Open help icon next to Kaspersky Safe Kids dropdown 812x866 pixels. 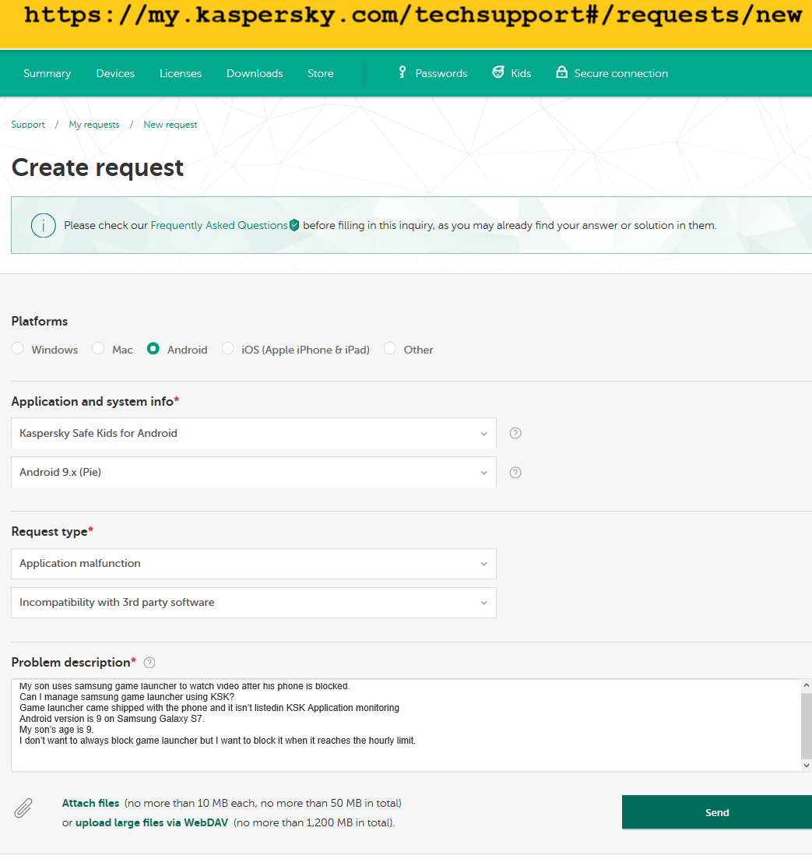(x=515, y=434)
